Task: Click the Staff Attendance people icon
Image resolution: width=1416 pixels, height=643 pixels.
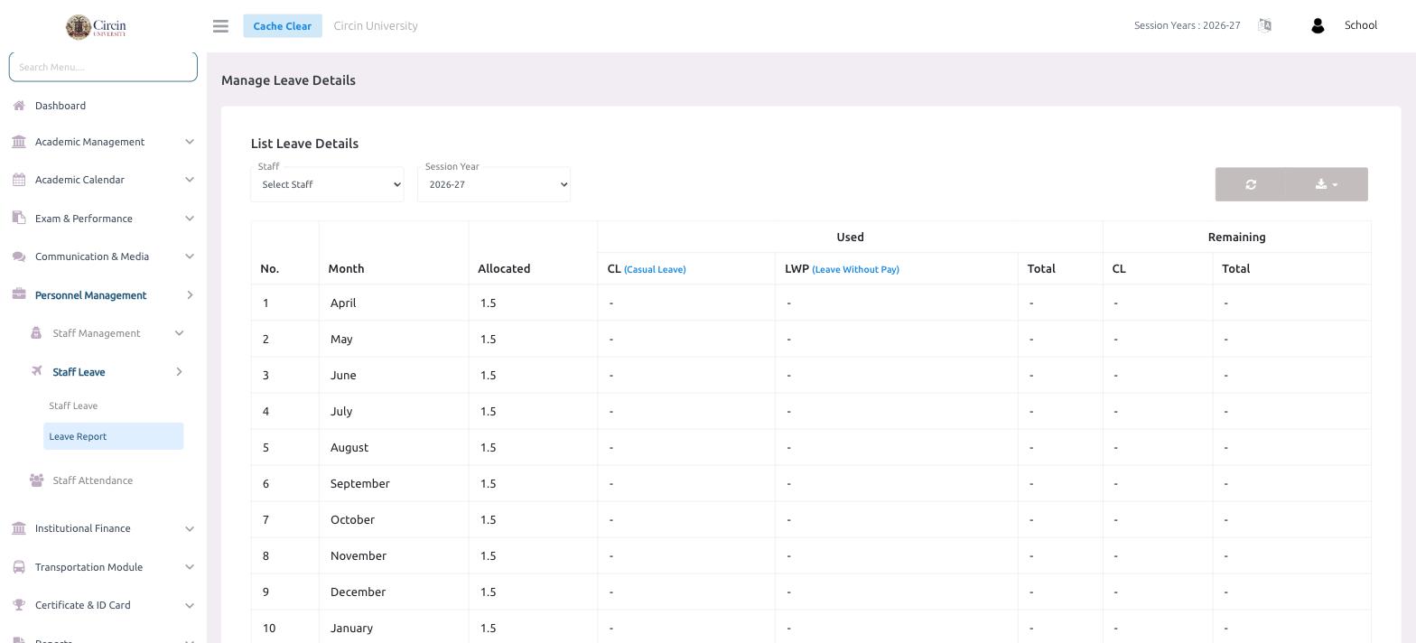Action: [x=36, y=480]
